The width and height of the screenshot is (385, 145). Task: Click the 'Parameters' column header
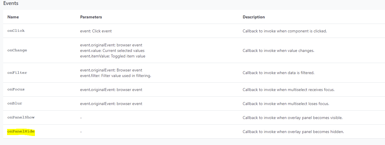pyautogui.click(x=91, y=17)
